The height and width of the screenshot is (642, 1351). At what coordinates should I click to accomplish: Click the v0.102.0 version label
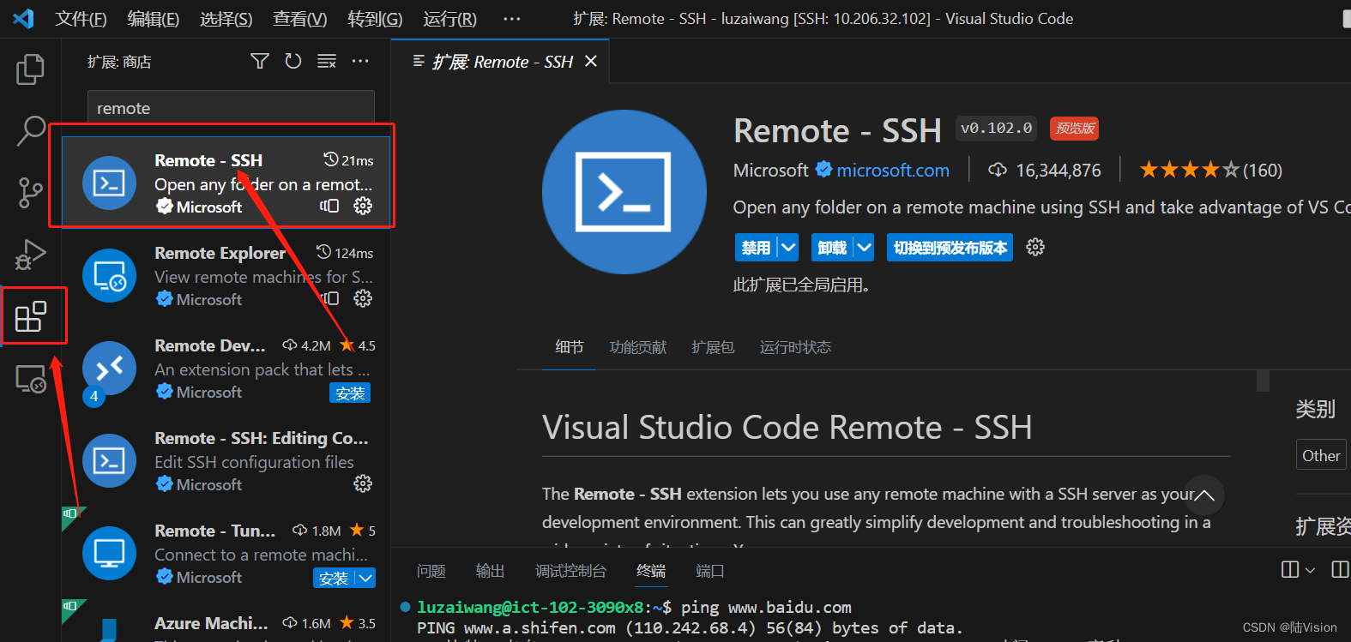[x=996, y=129]
